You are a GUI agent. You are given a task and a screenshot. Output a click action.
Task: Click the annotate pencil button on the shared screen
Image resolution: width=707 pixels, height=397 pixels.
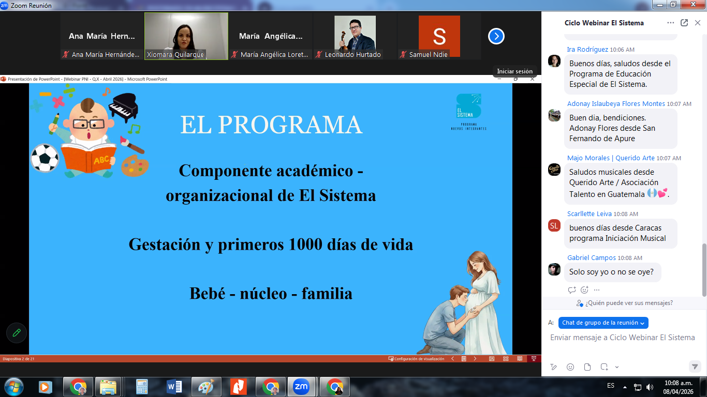(x=17, y=332)
